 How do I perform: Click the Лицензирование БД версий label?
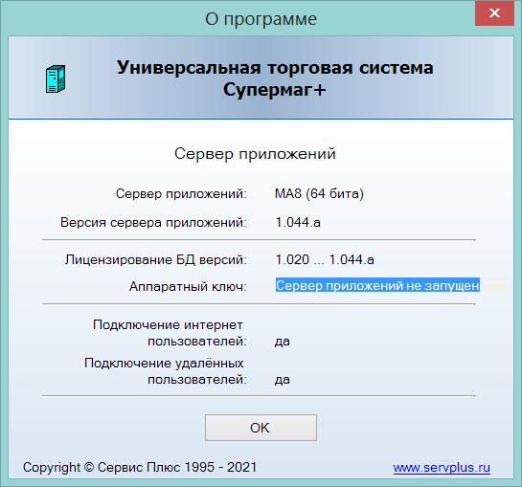pos(156,259)
